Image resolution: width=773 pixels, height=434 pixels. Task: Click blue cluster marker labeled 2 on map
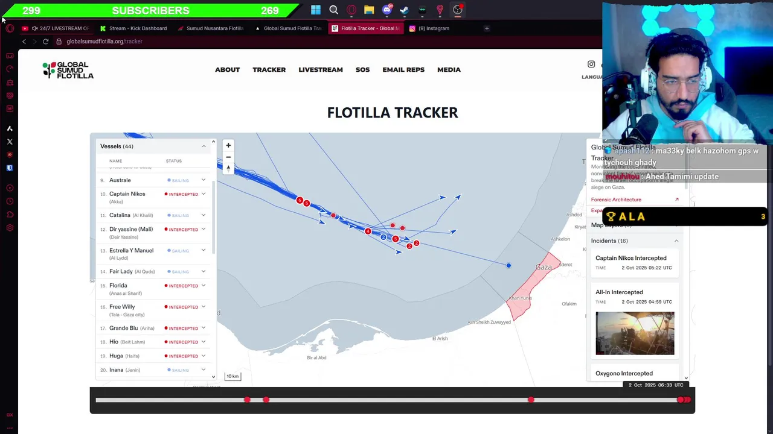tap(383, 237)
